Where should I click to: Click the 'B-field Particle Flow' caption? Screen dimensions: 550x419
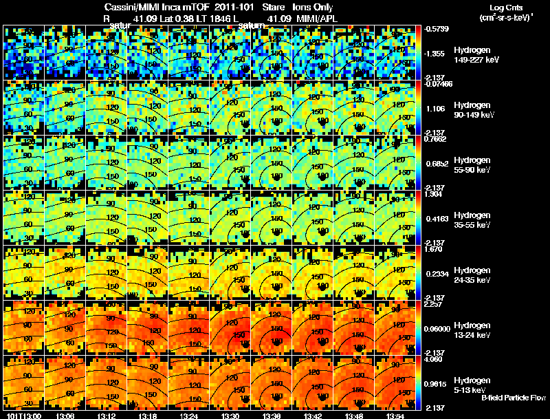point(514,398)
